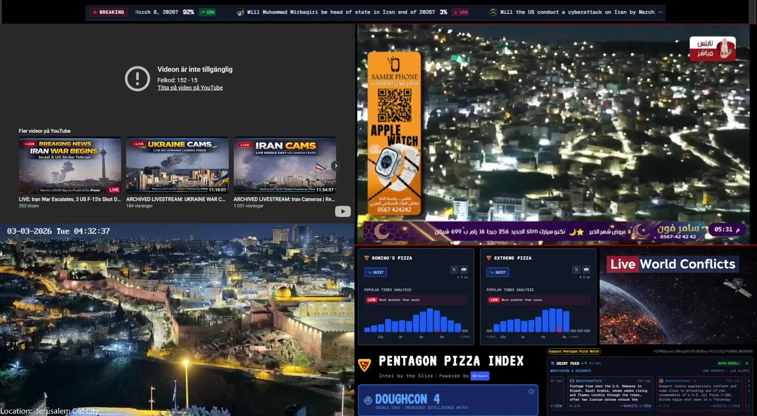This screenshot has height=416, width=757.
Task: Click the Domino's Pizza slice icon
Action: (x=367, y=258)
